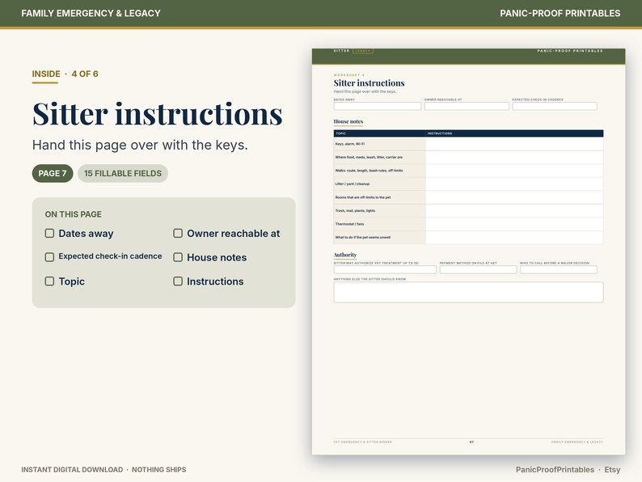The width and height of the screenshot is (642, 482).
Task: Select 'What to do if the pet seems unwell'
Action: (x=362, y=238)
